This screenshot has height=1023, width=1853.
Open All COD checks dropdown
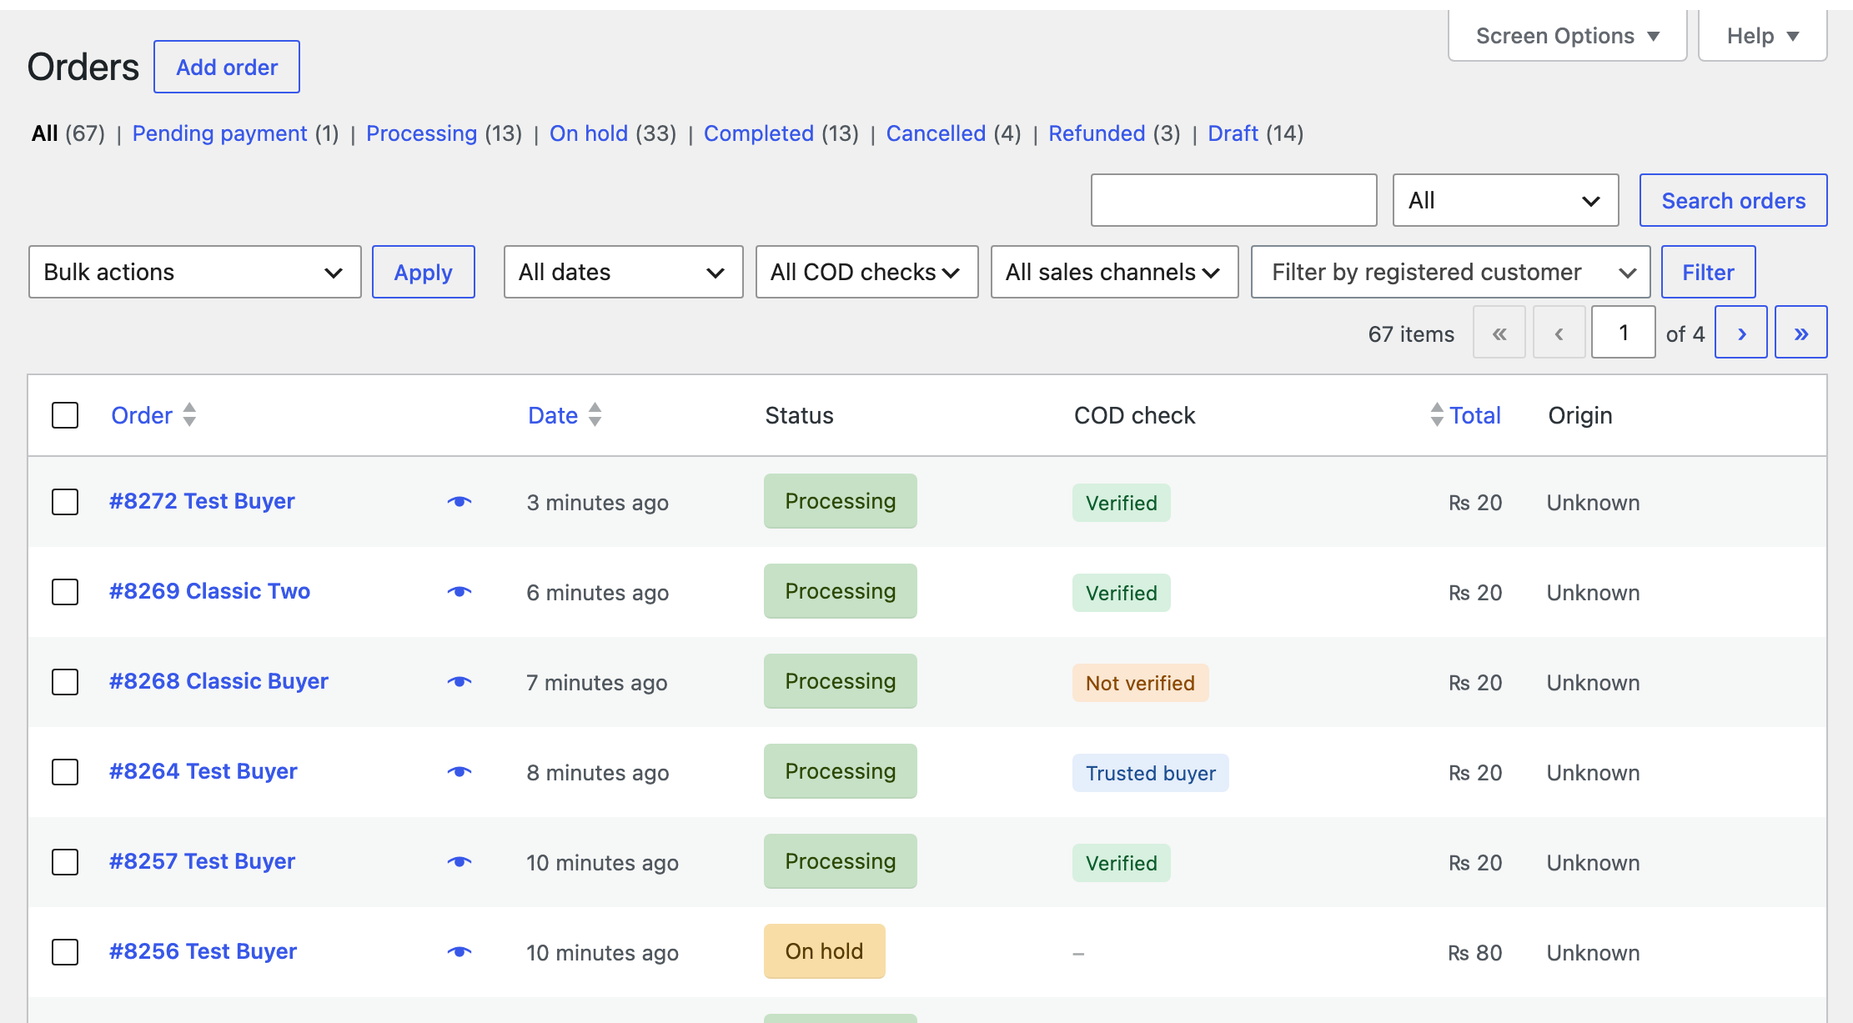tap(867, 272)
